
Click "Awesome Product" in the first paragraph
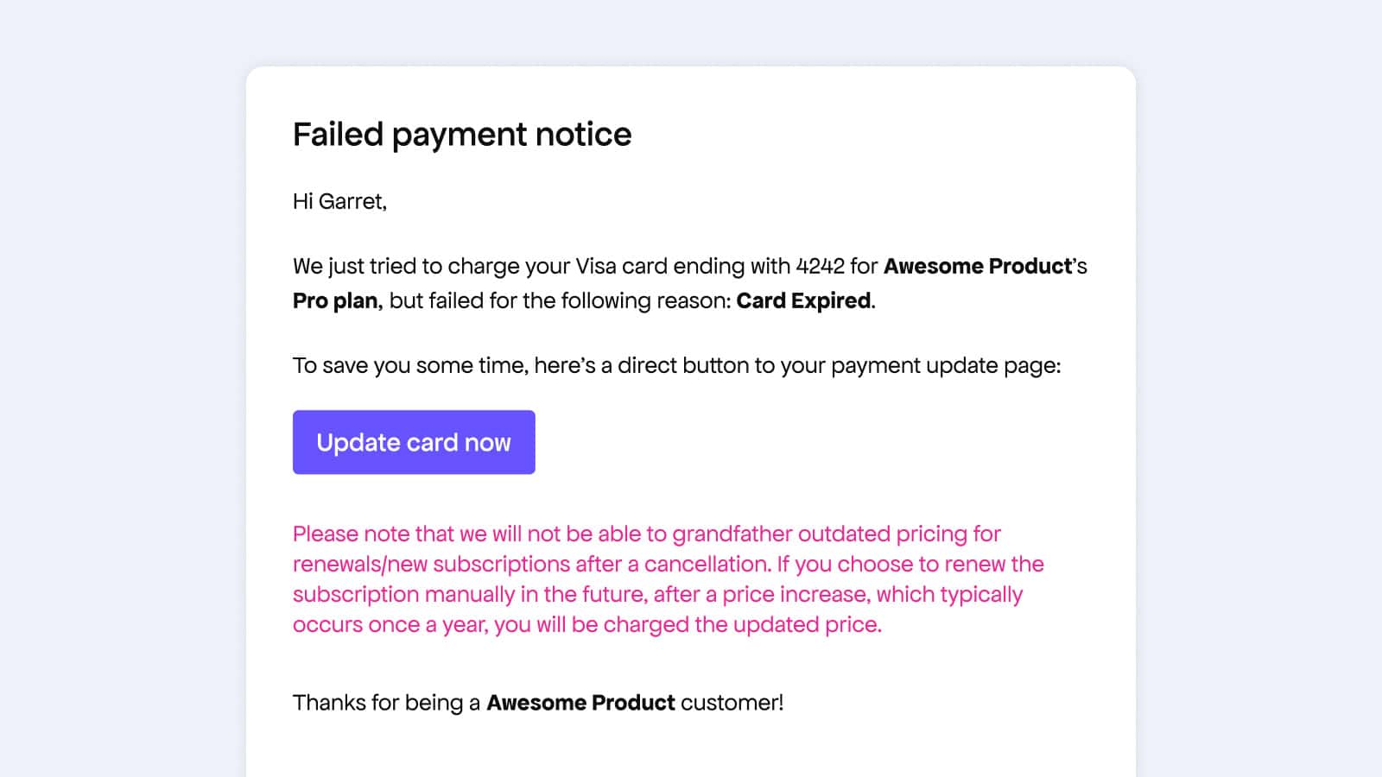click(x=978, y=266)
